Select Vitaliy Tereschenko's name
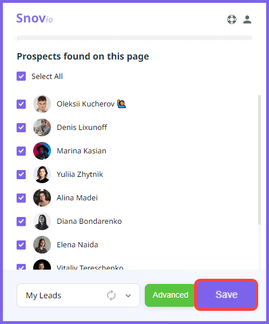 click(x=90, y=267)
